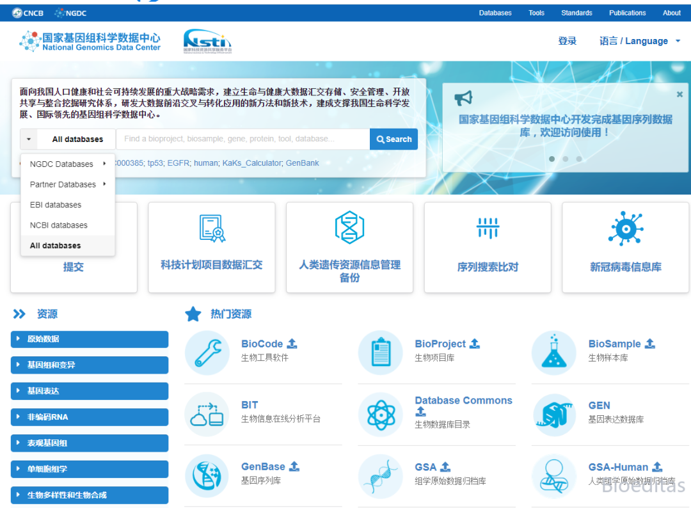Viewport: 691px width, 508px height.
Task: Open the 新冠病毒信息库 virus icon
Action: pos(625,227)
